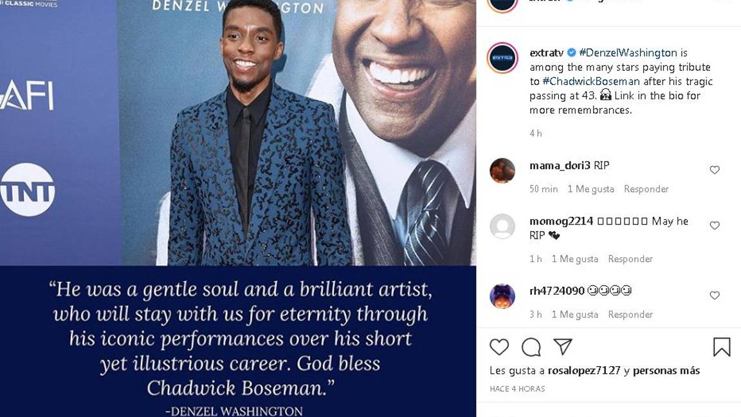Toggle like on mama_dori3's RIP comment
Screen dimensions: 741x417
[x=715, y=170]
